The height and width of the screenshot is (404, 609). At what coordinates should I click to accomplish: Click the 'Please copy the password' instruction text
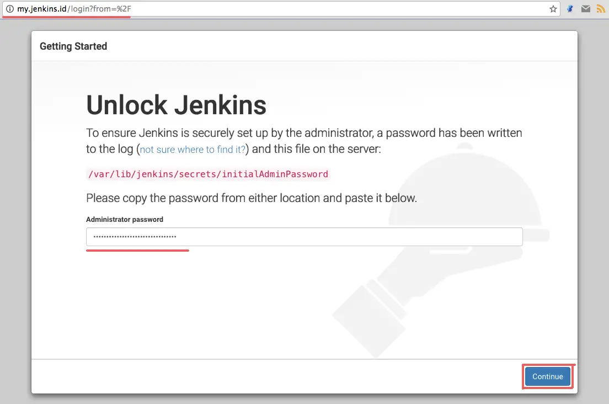point(252,198)
